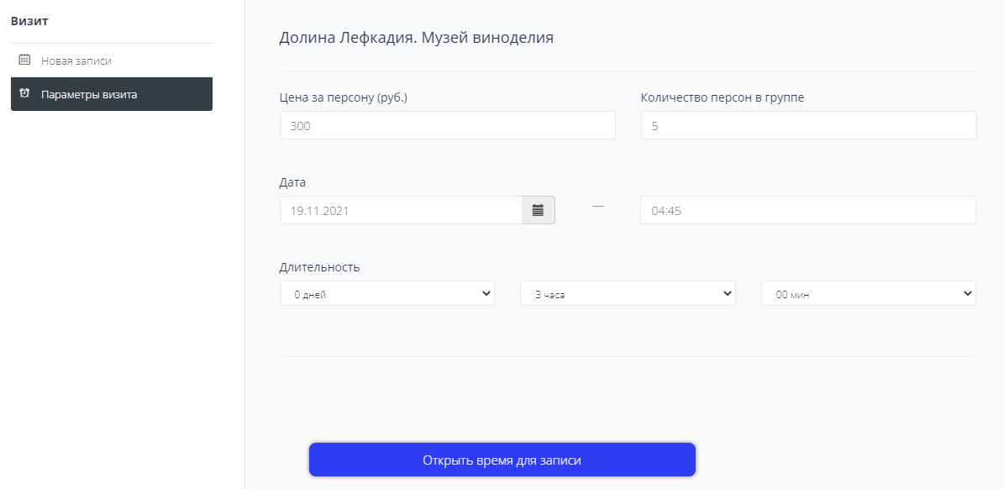Click the calendar icon beside Новая записи
The width and height of the screenshot is (1004, 489).
[x=24, y=60]
